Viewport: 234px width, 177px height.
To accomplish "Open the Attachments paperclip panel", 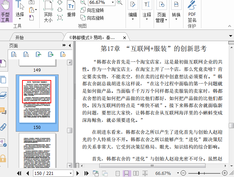I will [3, 127].
